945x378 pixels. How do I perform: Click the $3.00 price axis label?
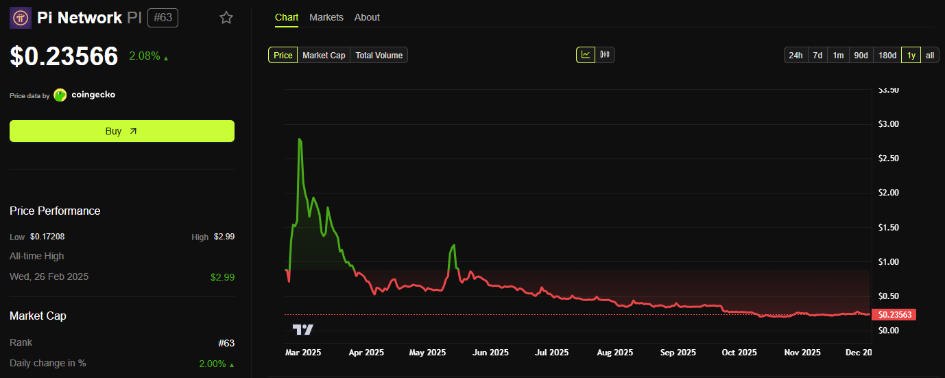coord(889,124)
